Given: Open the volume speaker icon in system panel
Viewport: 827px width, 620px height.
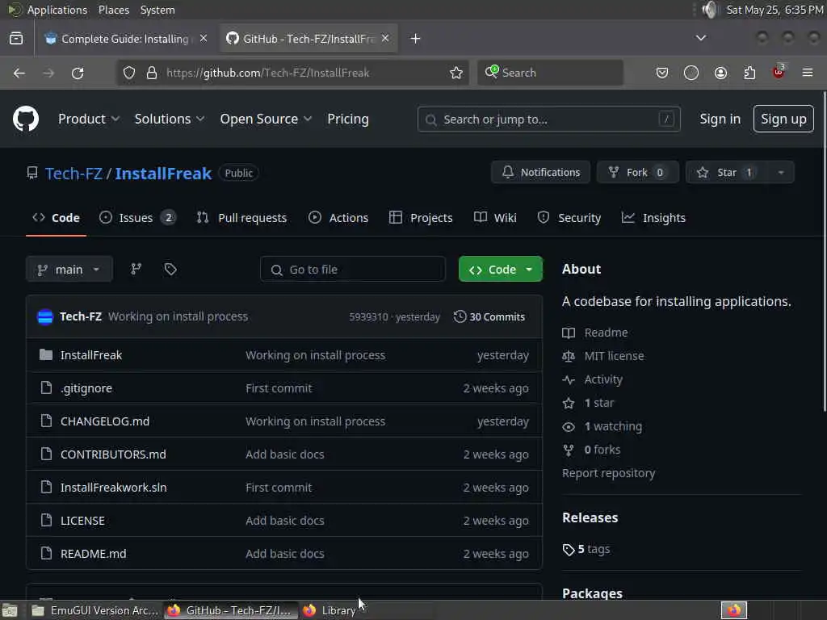Looking at the screenshot, I should [x=710, y=10].
